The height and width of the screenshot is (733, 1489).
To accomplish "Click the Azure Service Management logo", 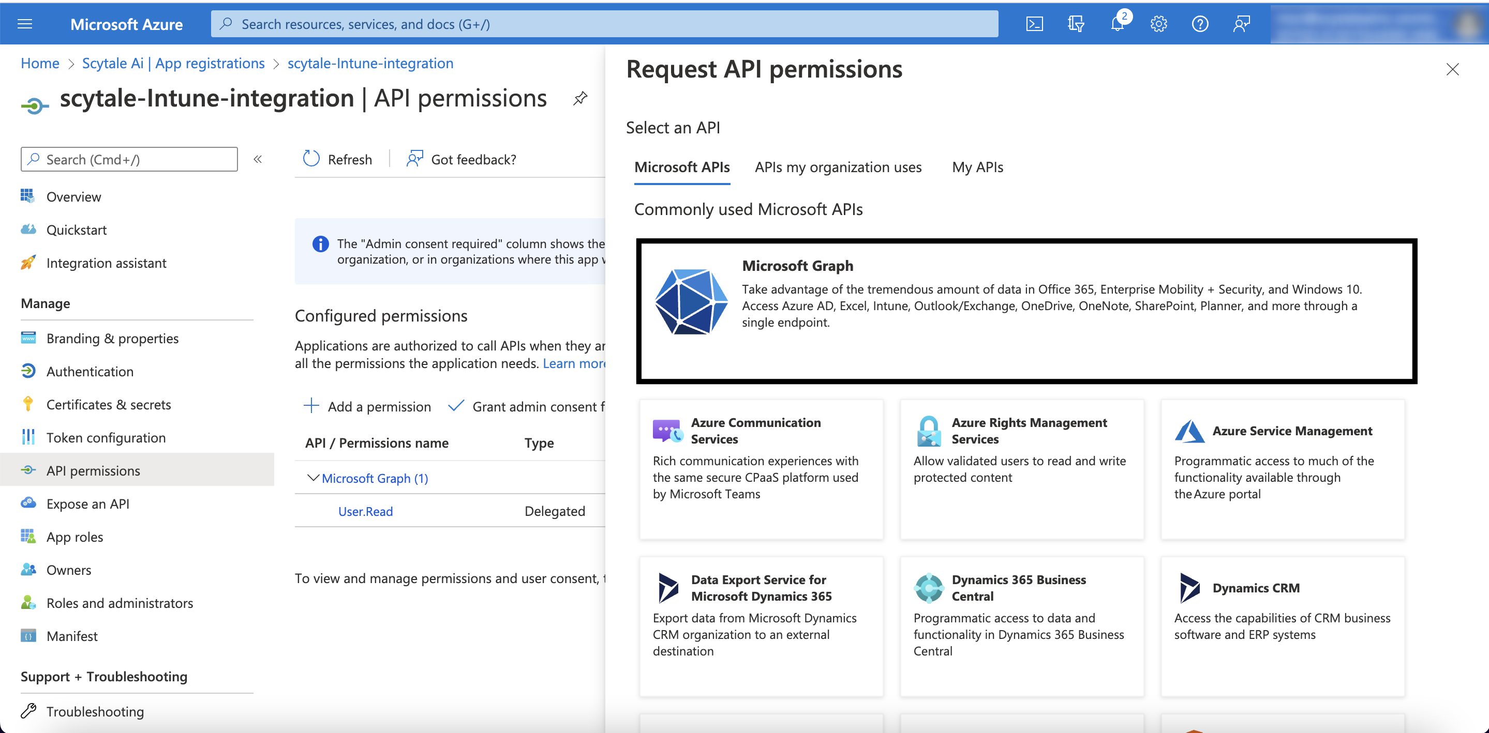I will [x=1189, y=431].
